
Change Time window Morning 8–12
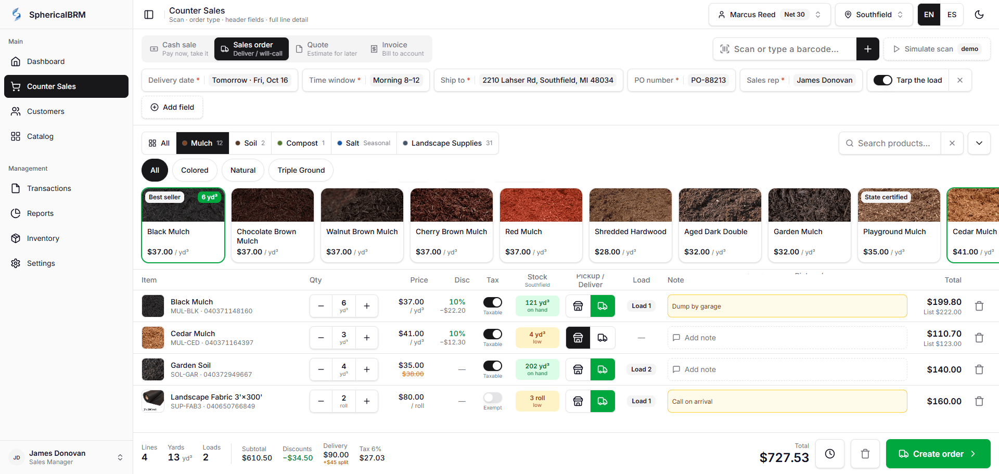[396, 80]
